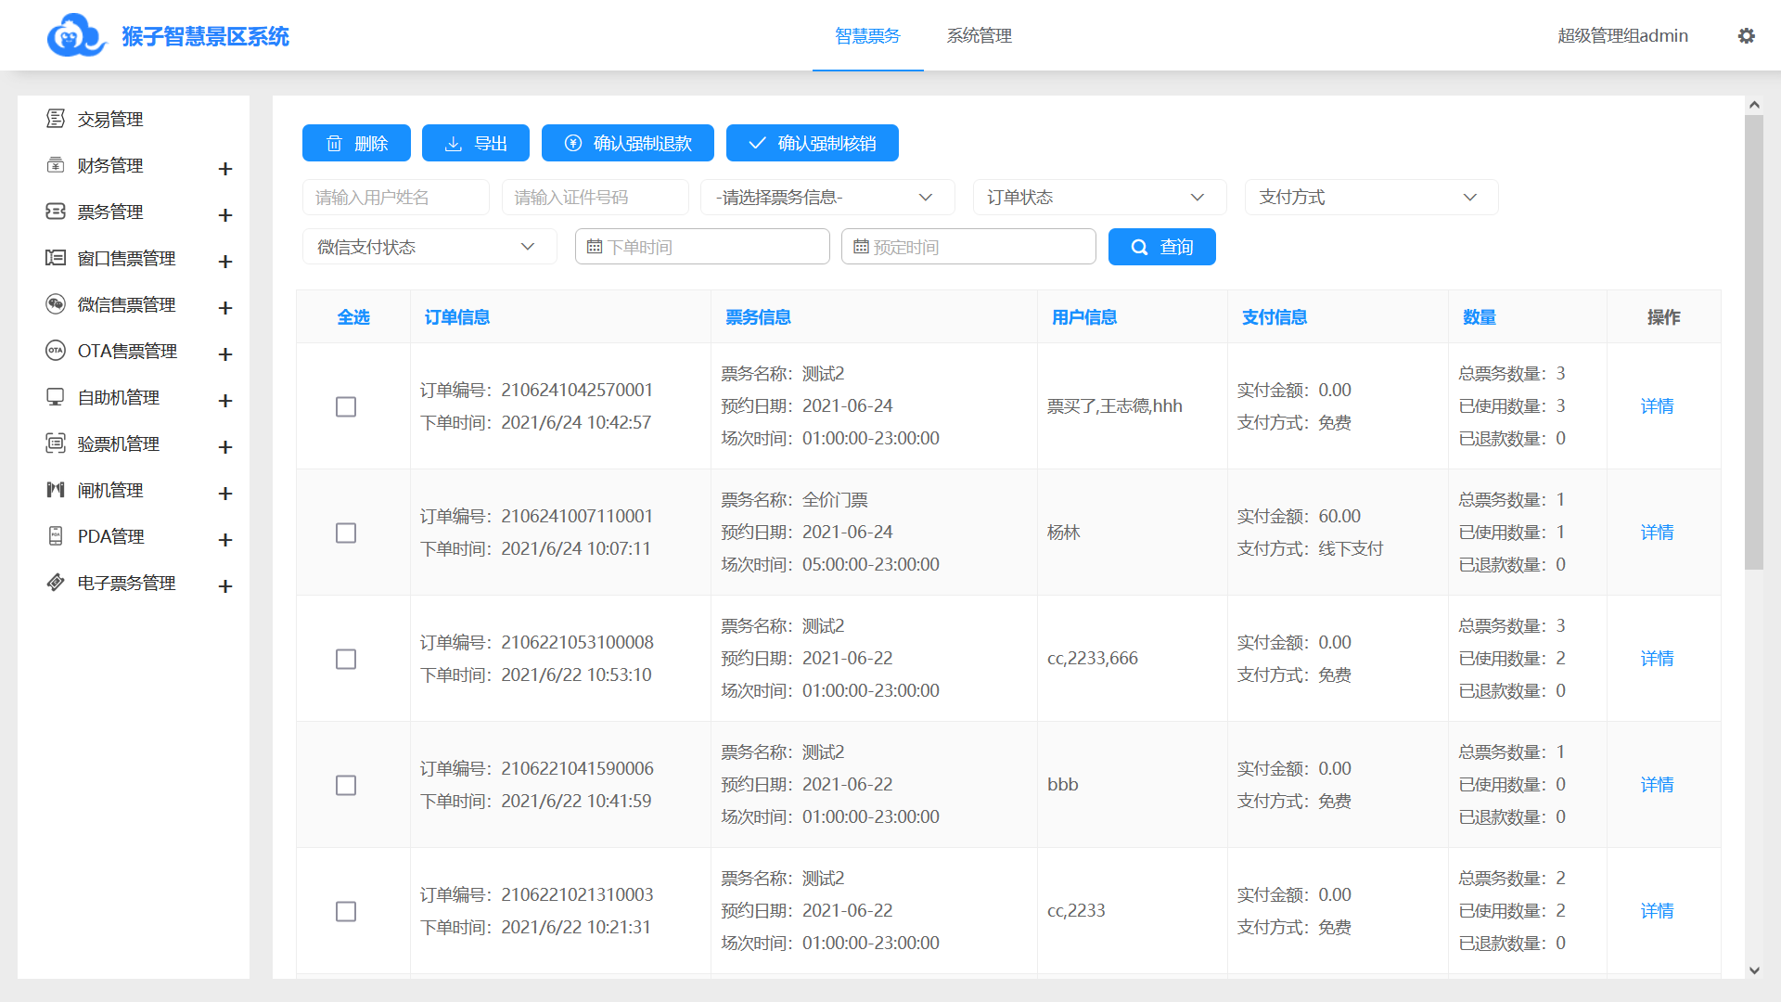
Task: Click the vertical scrollbar thumb
Action: click(x=1753, y=341)
